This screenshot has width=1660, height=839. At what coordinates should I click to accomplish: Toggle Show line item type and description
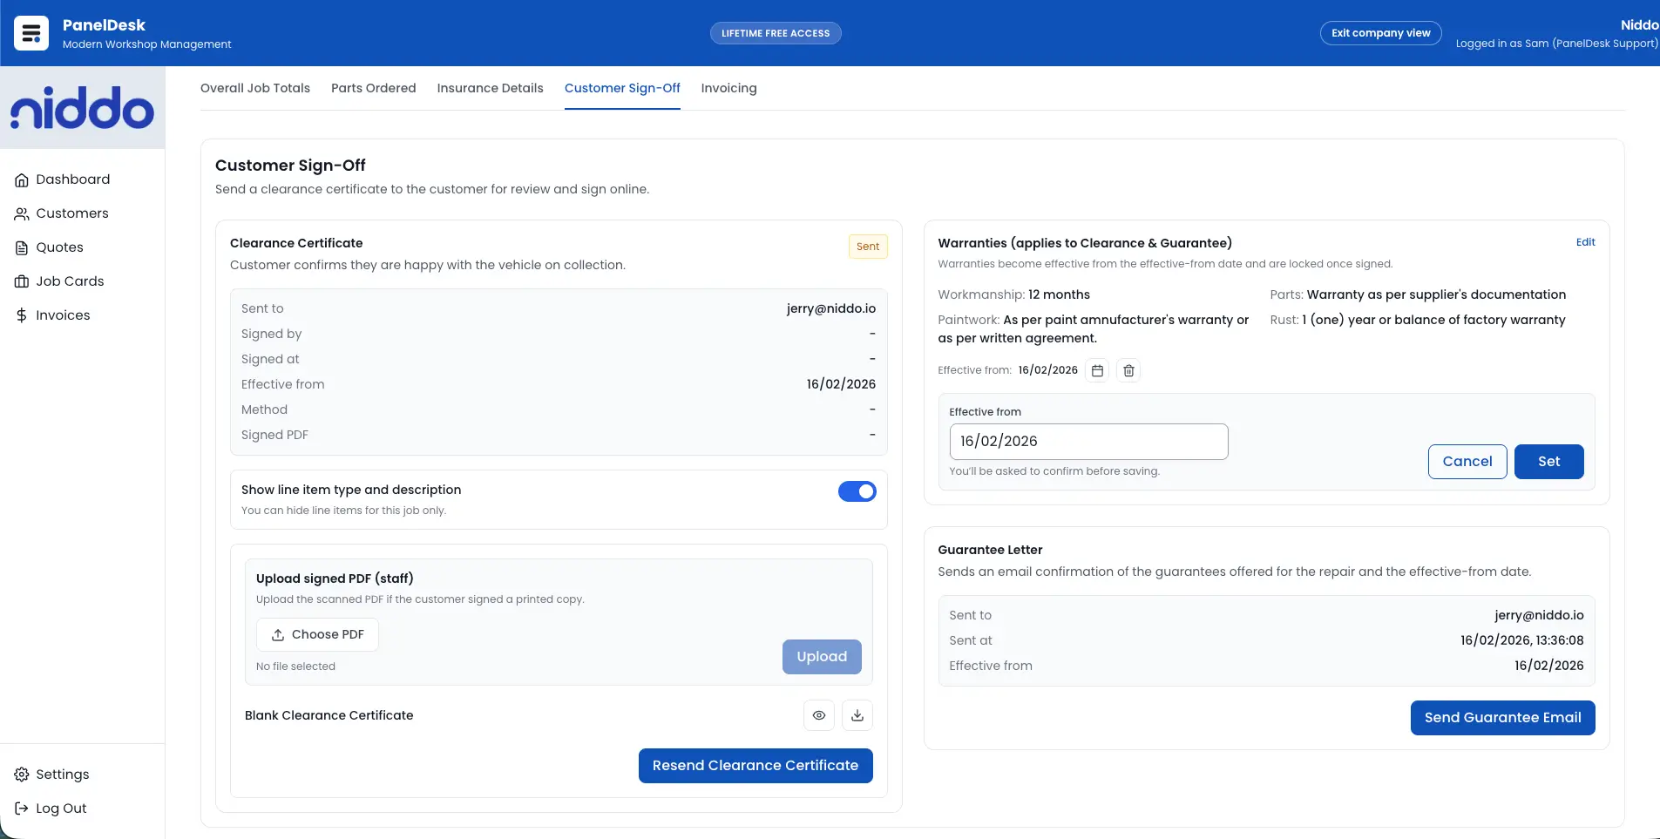coord(857,491)
